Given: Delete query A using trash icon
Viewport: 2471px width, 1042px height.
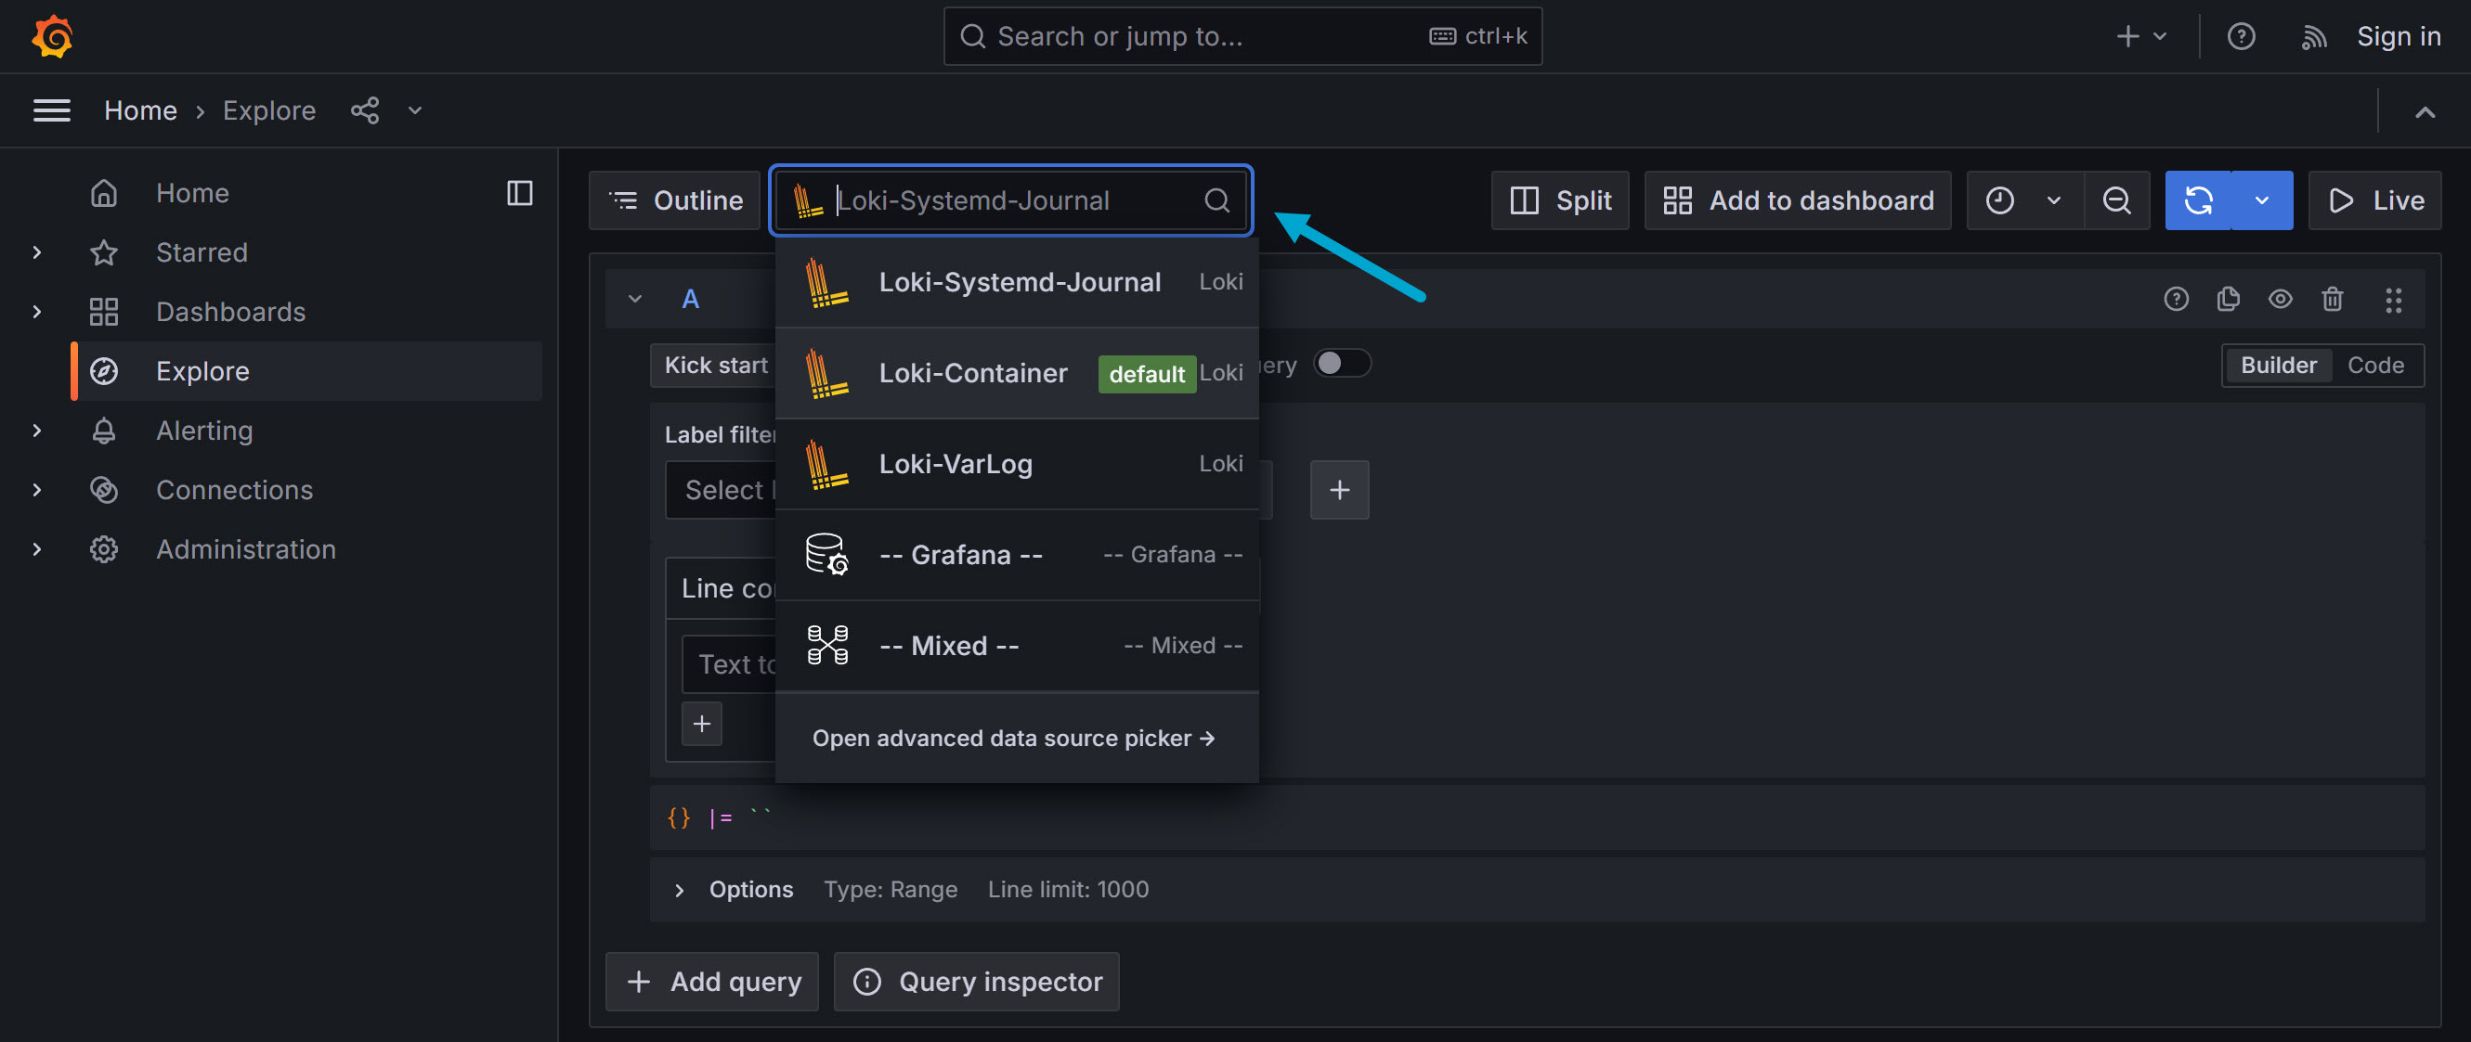Looking at the screenshot, I should point(2332,299).
